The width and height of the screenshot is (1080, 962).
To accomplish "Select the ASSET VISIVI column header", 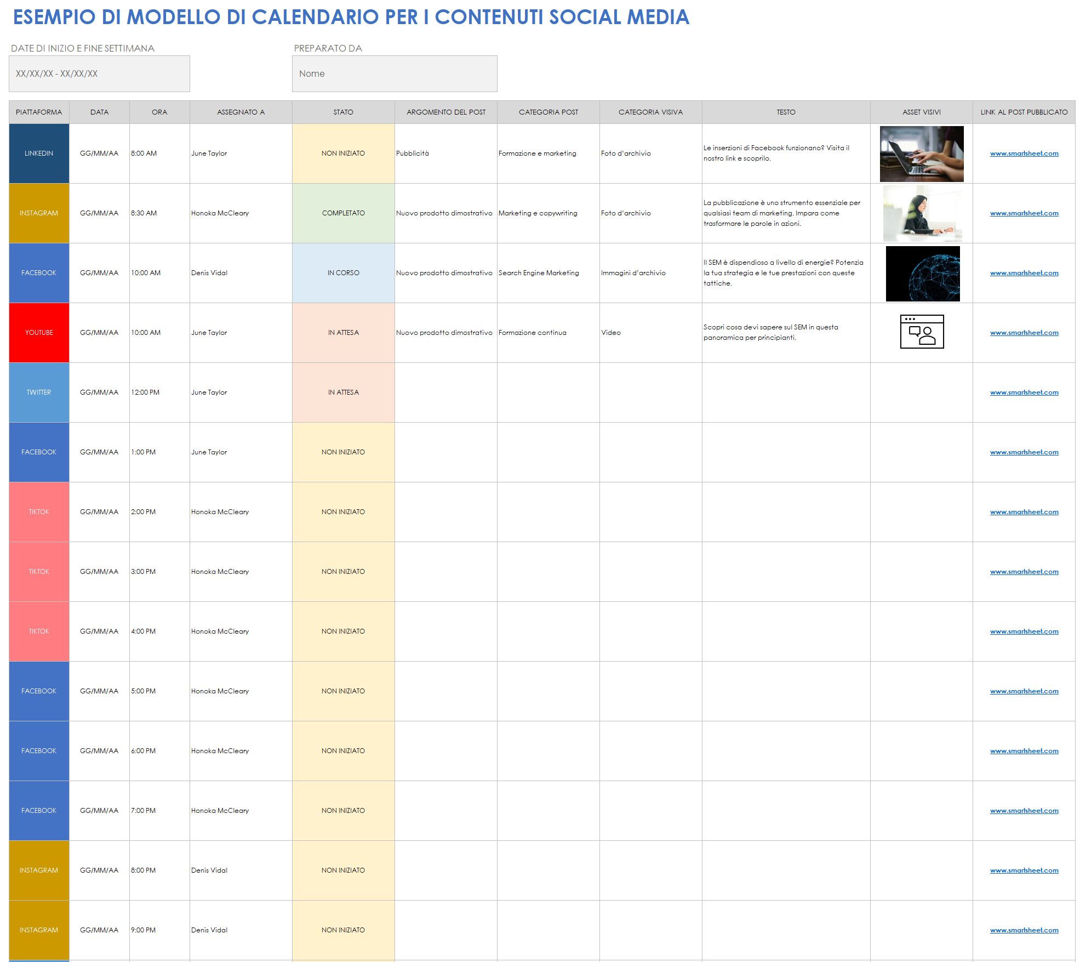I will 921,112.
